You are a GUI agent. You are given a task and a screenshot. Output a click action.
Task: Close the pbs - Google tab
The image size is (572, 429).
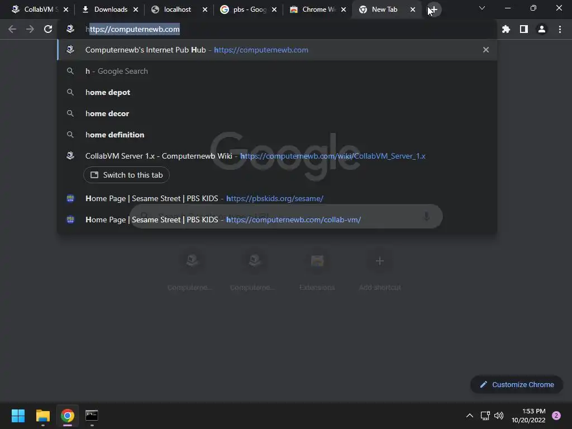coord(274,9)
